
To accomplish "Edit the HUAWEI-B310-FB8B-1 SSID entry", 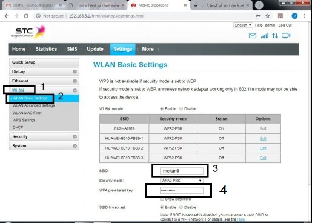I will click(263, 138).
